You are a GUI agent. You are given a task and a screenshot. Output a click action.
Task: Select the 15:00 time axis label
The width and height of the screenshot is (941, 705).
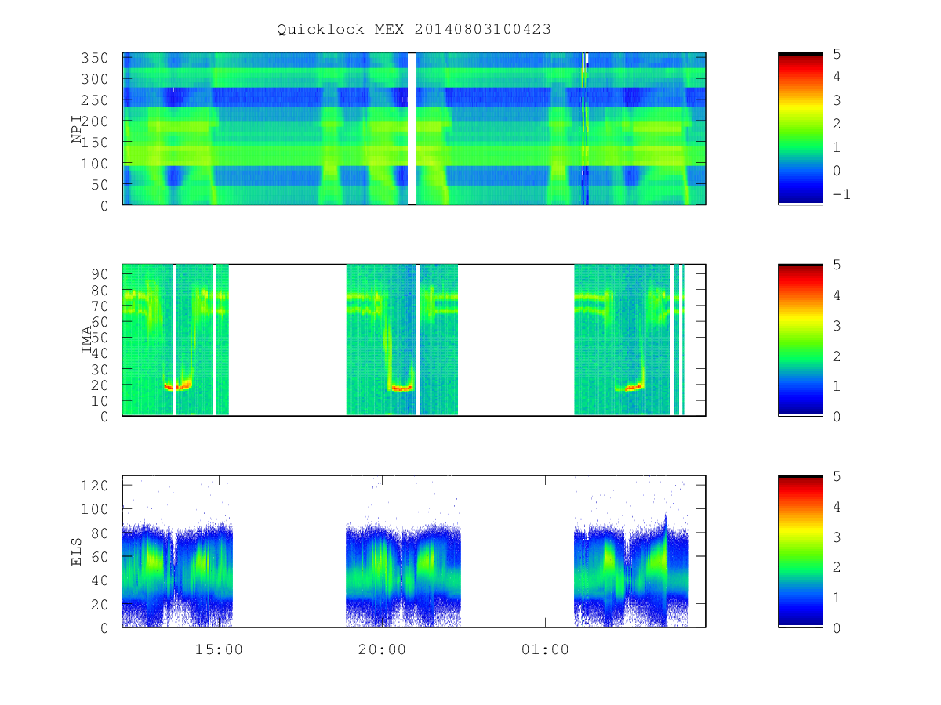coord(219,649)
